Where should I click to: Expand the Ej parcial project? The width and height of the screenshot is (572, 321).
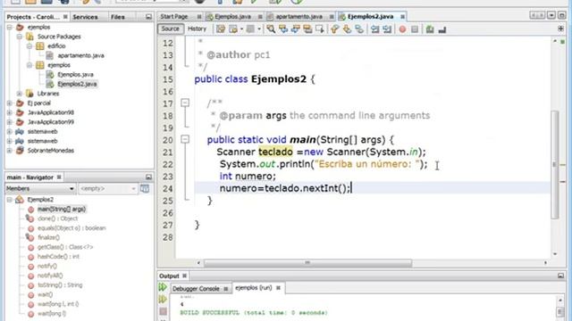10,103
